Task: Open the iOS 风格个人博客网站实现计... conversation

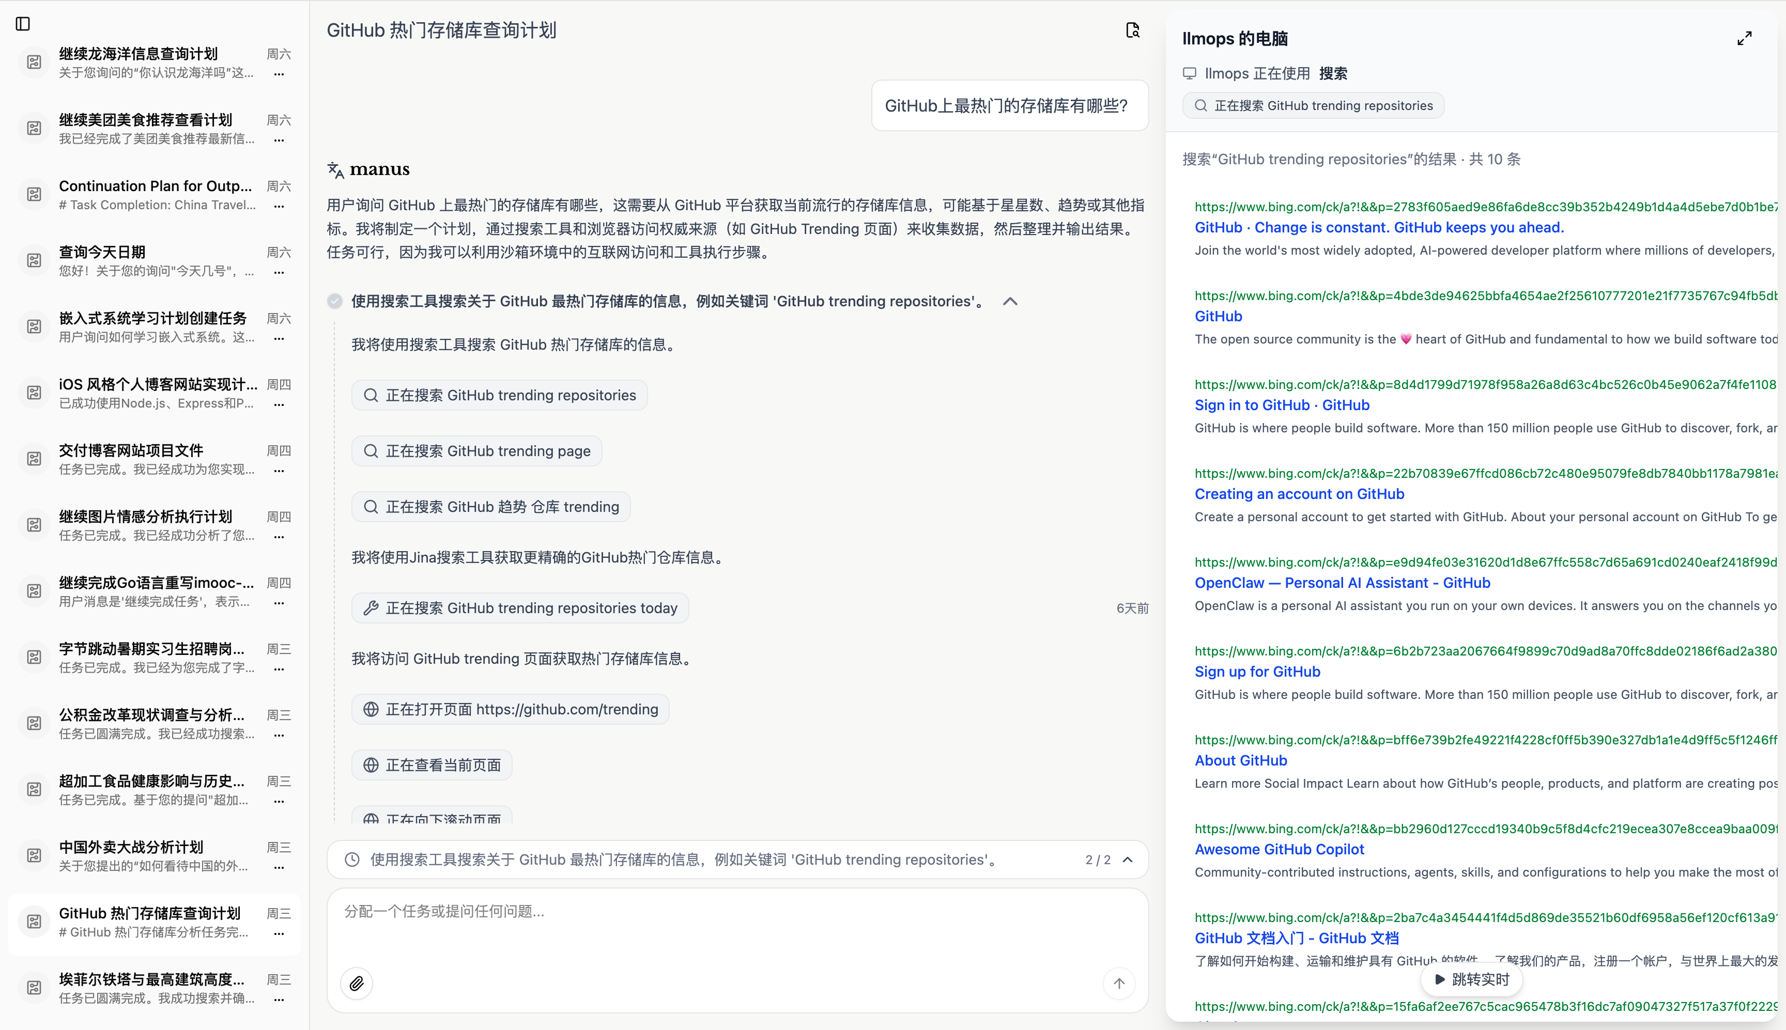Action: coord(154,393)
